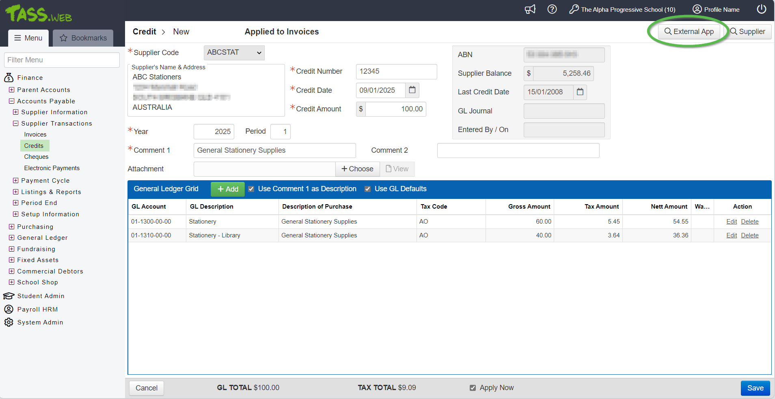775x399 pixels.
Task: Expand the Payment Cycle tree node
Action: click(15, 181)
